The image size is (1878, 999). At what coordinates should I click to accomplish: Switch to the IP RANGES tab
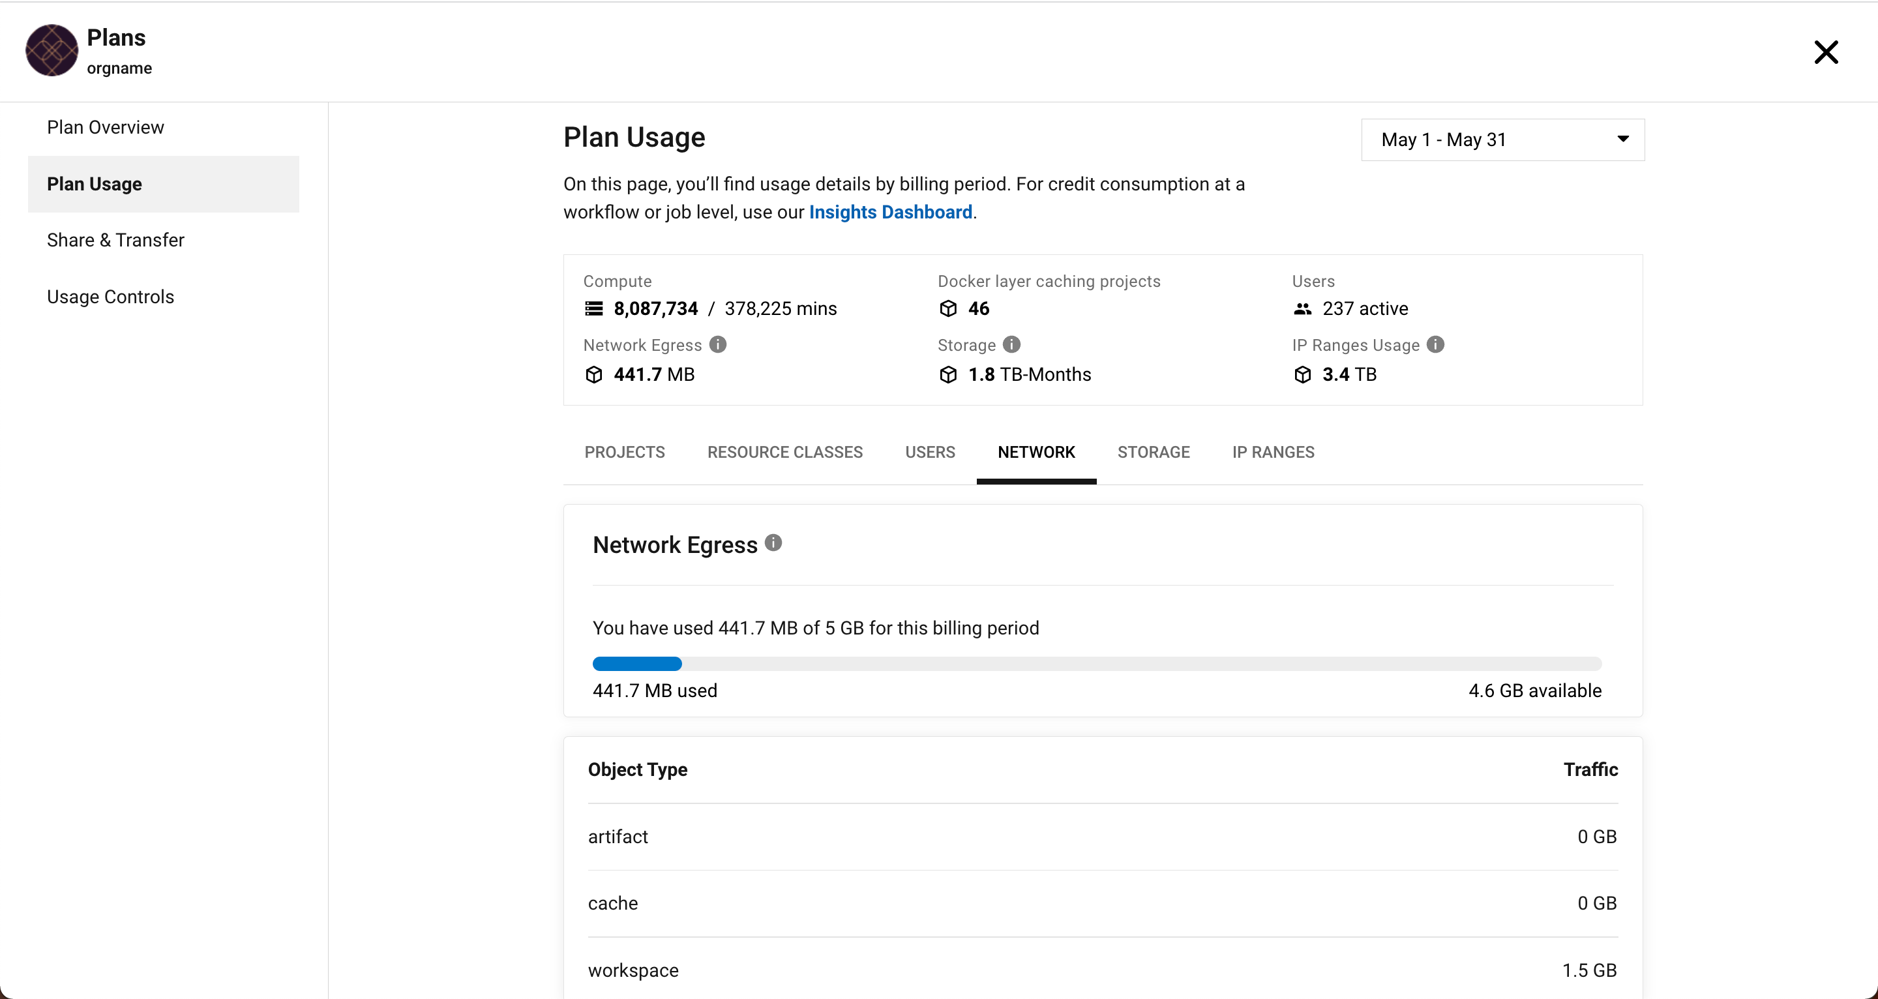(1274, 453)
